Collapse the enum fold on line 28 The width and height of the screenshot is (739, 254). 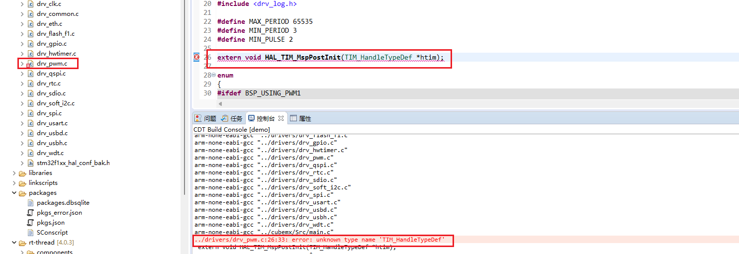(x=213, y=75)
